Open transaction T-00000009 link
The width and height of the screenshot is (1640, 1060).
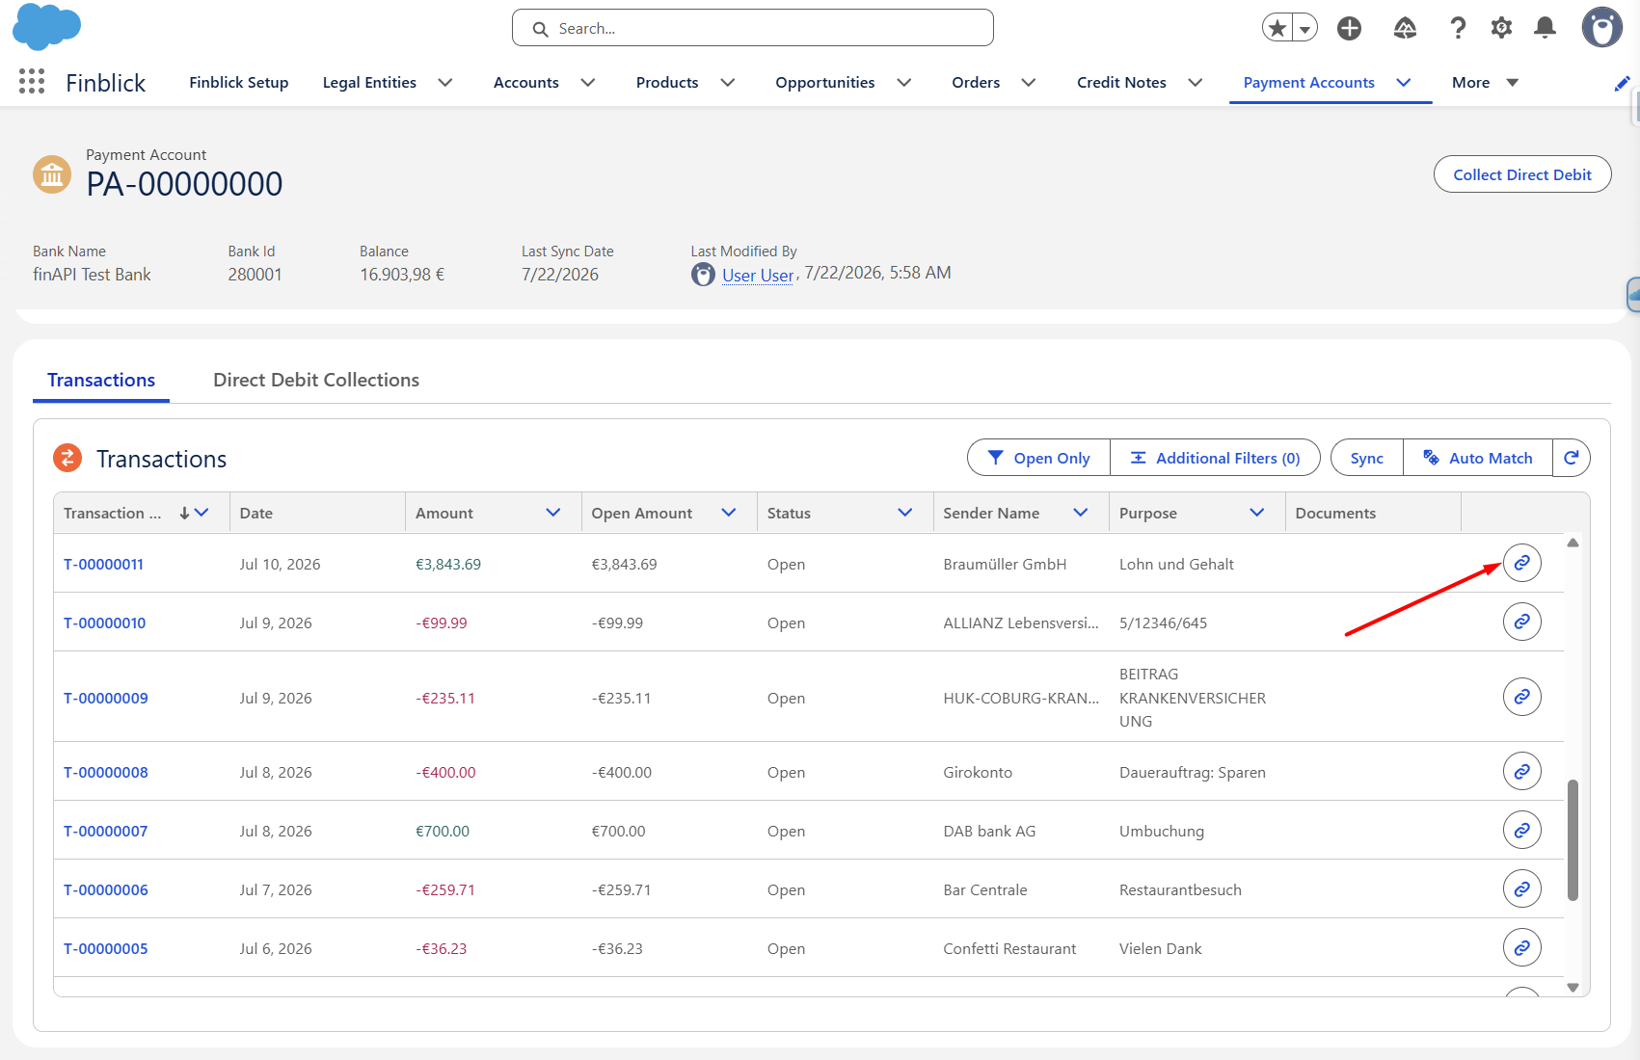click(106, 698)
